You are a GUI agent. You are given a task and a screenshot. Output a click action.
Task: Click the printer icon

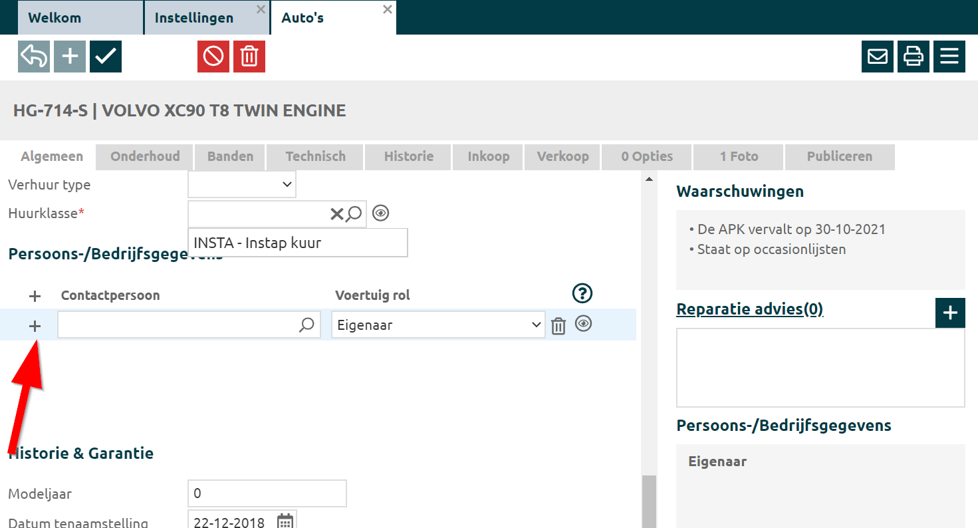pyautogui.click(x=914, y=57)
